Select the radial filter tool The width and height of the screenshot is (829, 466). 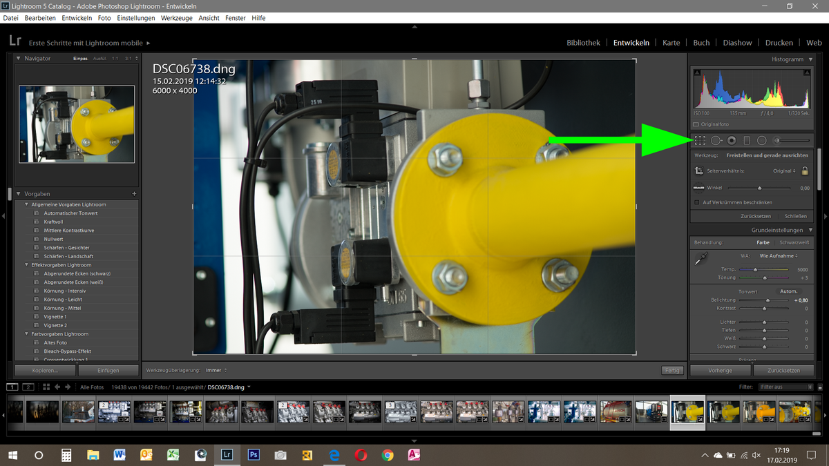[x=761, y=140]
